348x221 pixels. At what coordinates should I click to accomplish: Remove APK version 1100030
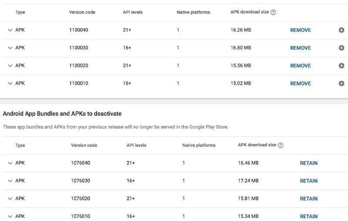point(301,48)
